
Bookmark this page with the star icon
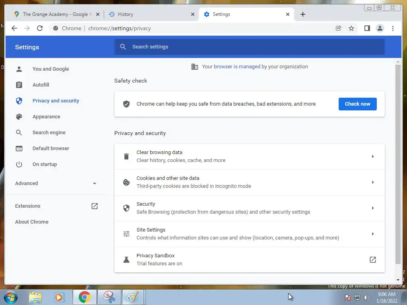coord(351,28)
